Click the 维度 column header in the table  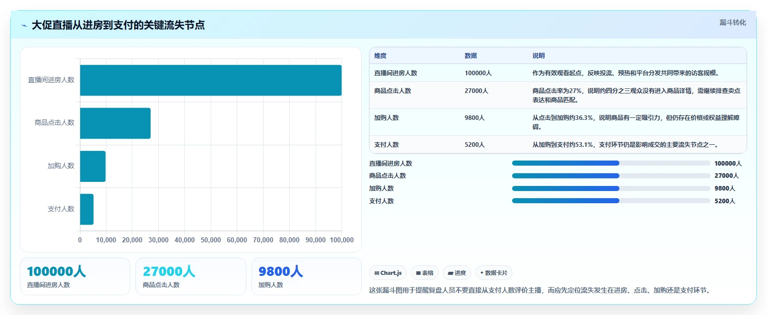[380, 56]
